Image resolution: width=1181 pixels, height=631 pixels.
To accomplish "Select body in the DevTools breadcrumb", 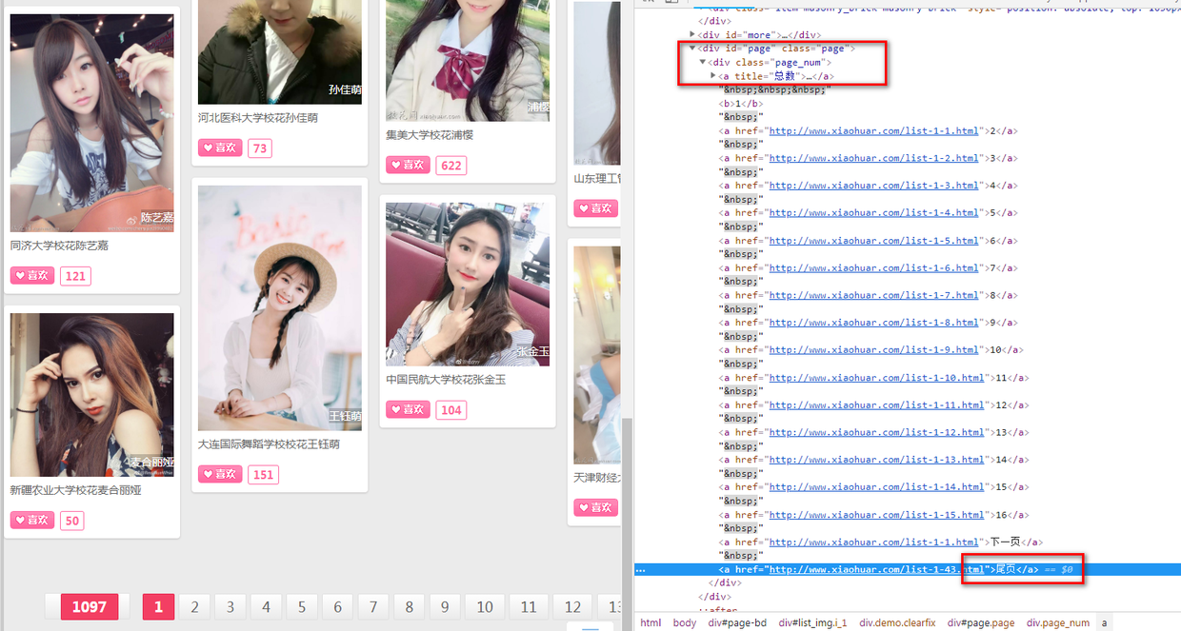I will tap(685, 622).
